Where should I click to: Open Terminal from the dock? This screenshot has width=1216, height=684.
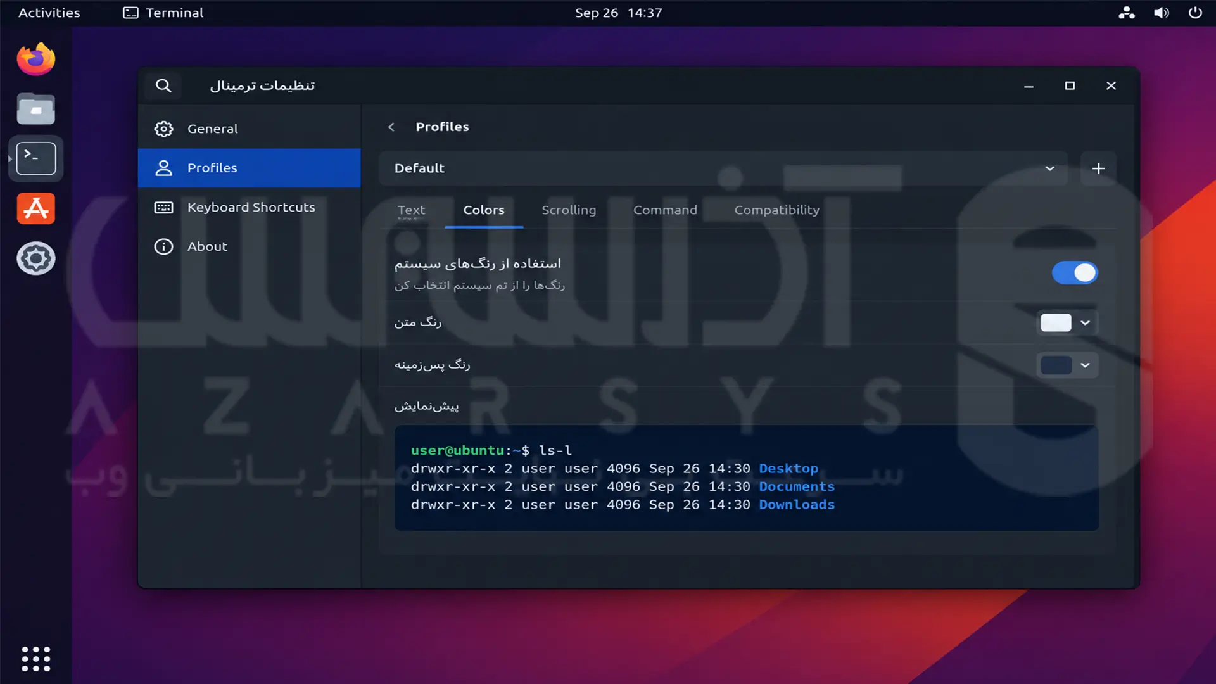(x=36, y=158)
